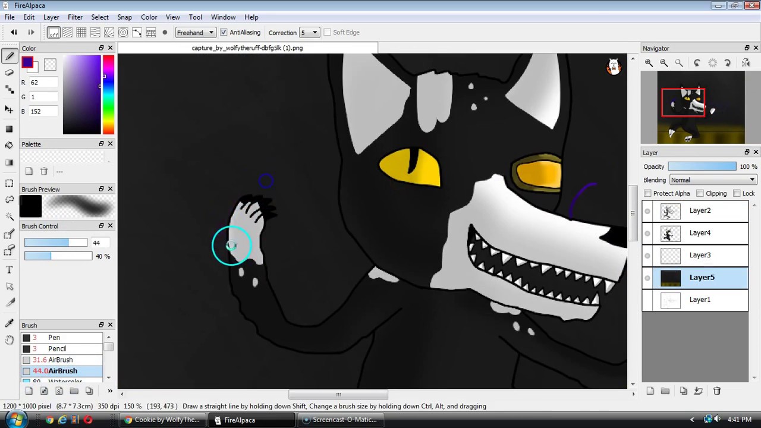Screen dimensions: 761x428
Task: Select the Operation arrow tool
Action: [9, 287]
